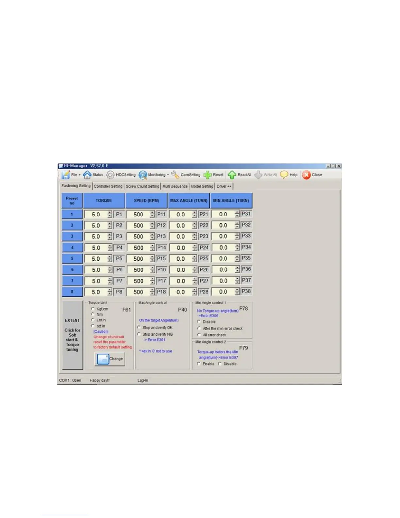Click the P21 max angle spinner arrows

(x=195, y=215)
